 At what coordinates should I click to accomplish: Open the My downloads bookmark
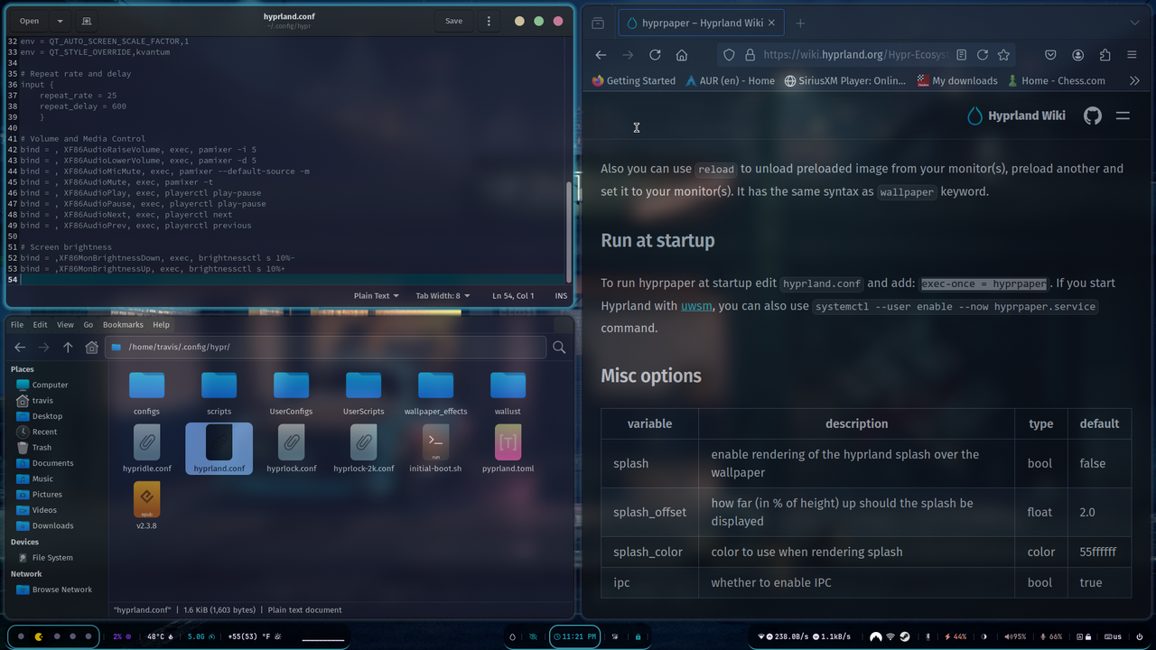point(957,80)
